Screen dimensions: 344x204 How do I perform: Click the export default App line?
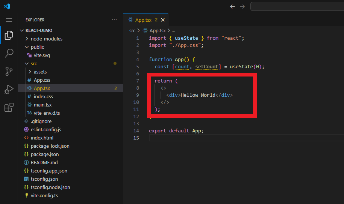176,130
